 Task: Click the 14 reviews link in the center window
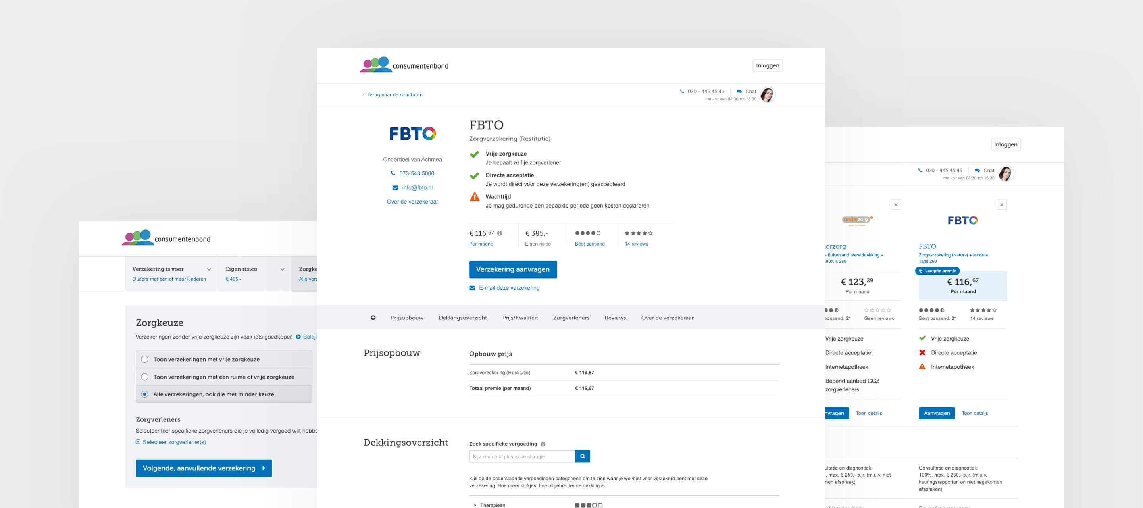click(636, 244)
